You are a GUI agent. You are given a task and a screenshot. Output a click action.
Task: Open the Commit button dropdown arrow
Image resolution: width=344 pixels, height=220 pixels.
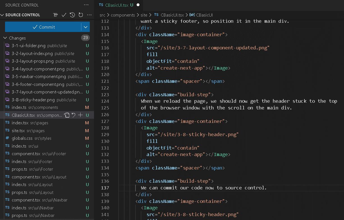point(86,27)
